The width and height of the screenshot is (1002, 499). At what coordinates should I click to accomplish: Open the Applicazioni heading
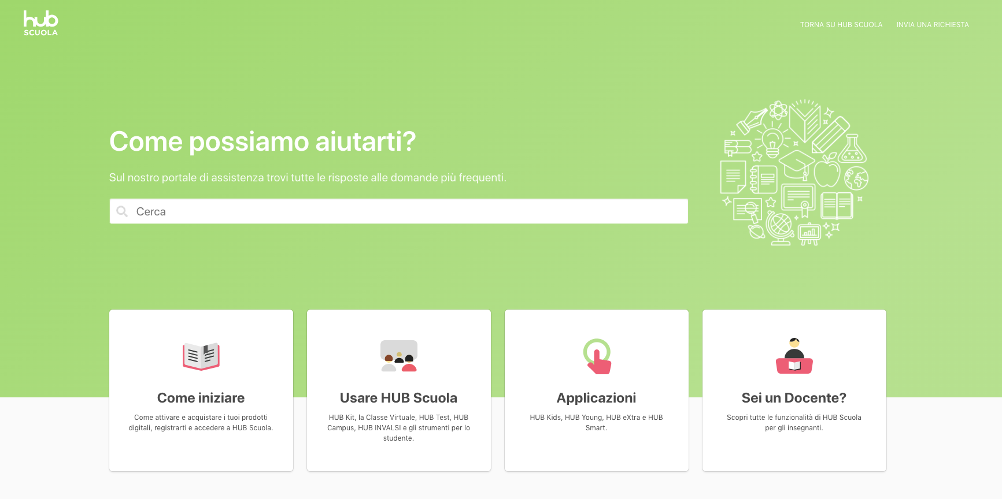pos(596,398)
